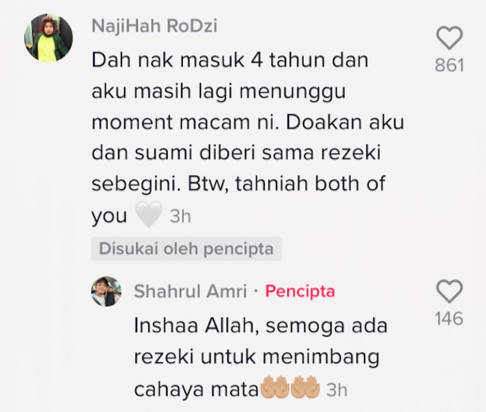
Task: Click the 3h timestamp beside the white heart
Action: coord(180,216)
